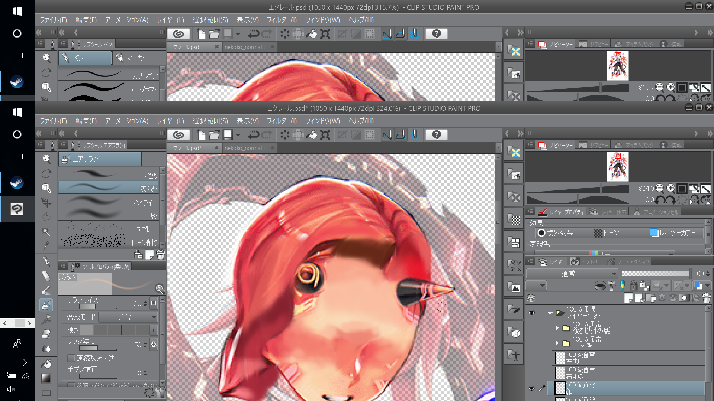The width and height of the screenshot is (714, 401).
Task: Expand the 目関係 folder
Action: point(557,343)
